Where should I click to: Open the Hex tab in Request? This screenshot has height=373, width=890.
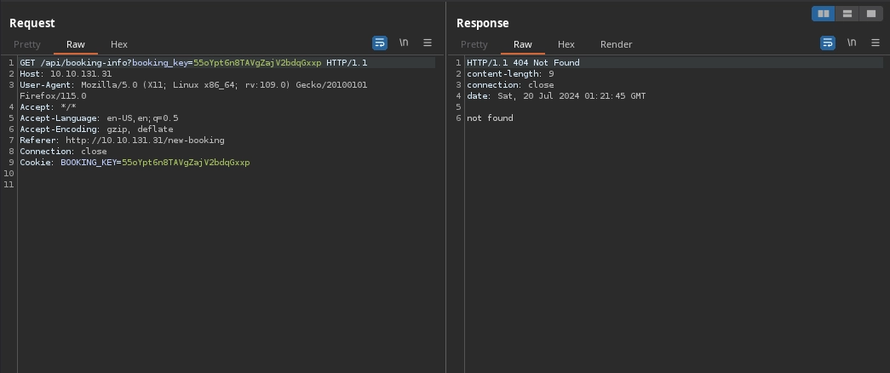(x=119, y=44)
